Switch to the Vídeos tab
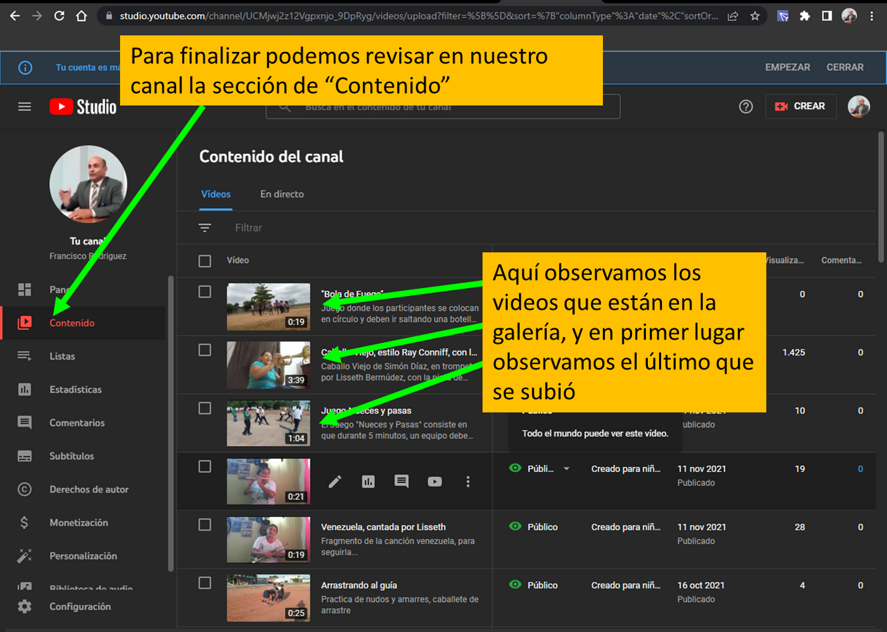This screenshot has width=887, height=632. pyautogui.click(x=216, y=194)
